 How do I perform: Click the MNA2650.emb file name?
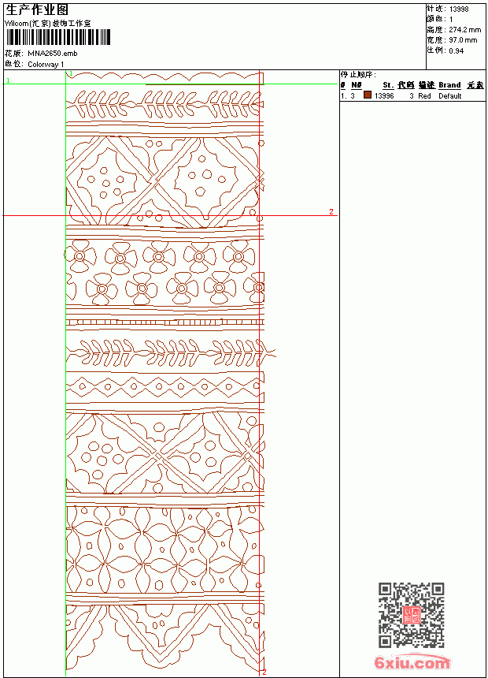pyautogui.click(x=53, y=54)
